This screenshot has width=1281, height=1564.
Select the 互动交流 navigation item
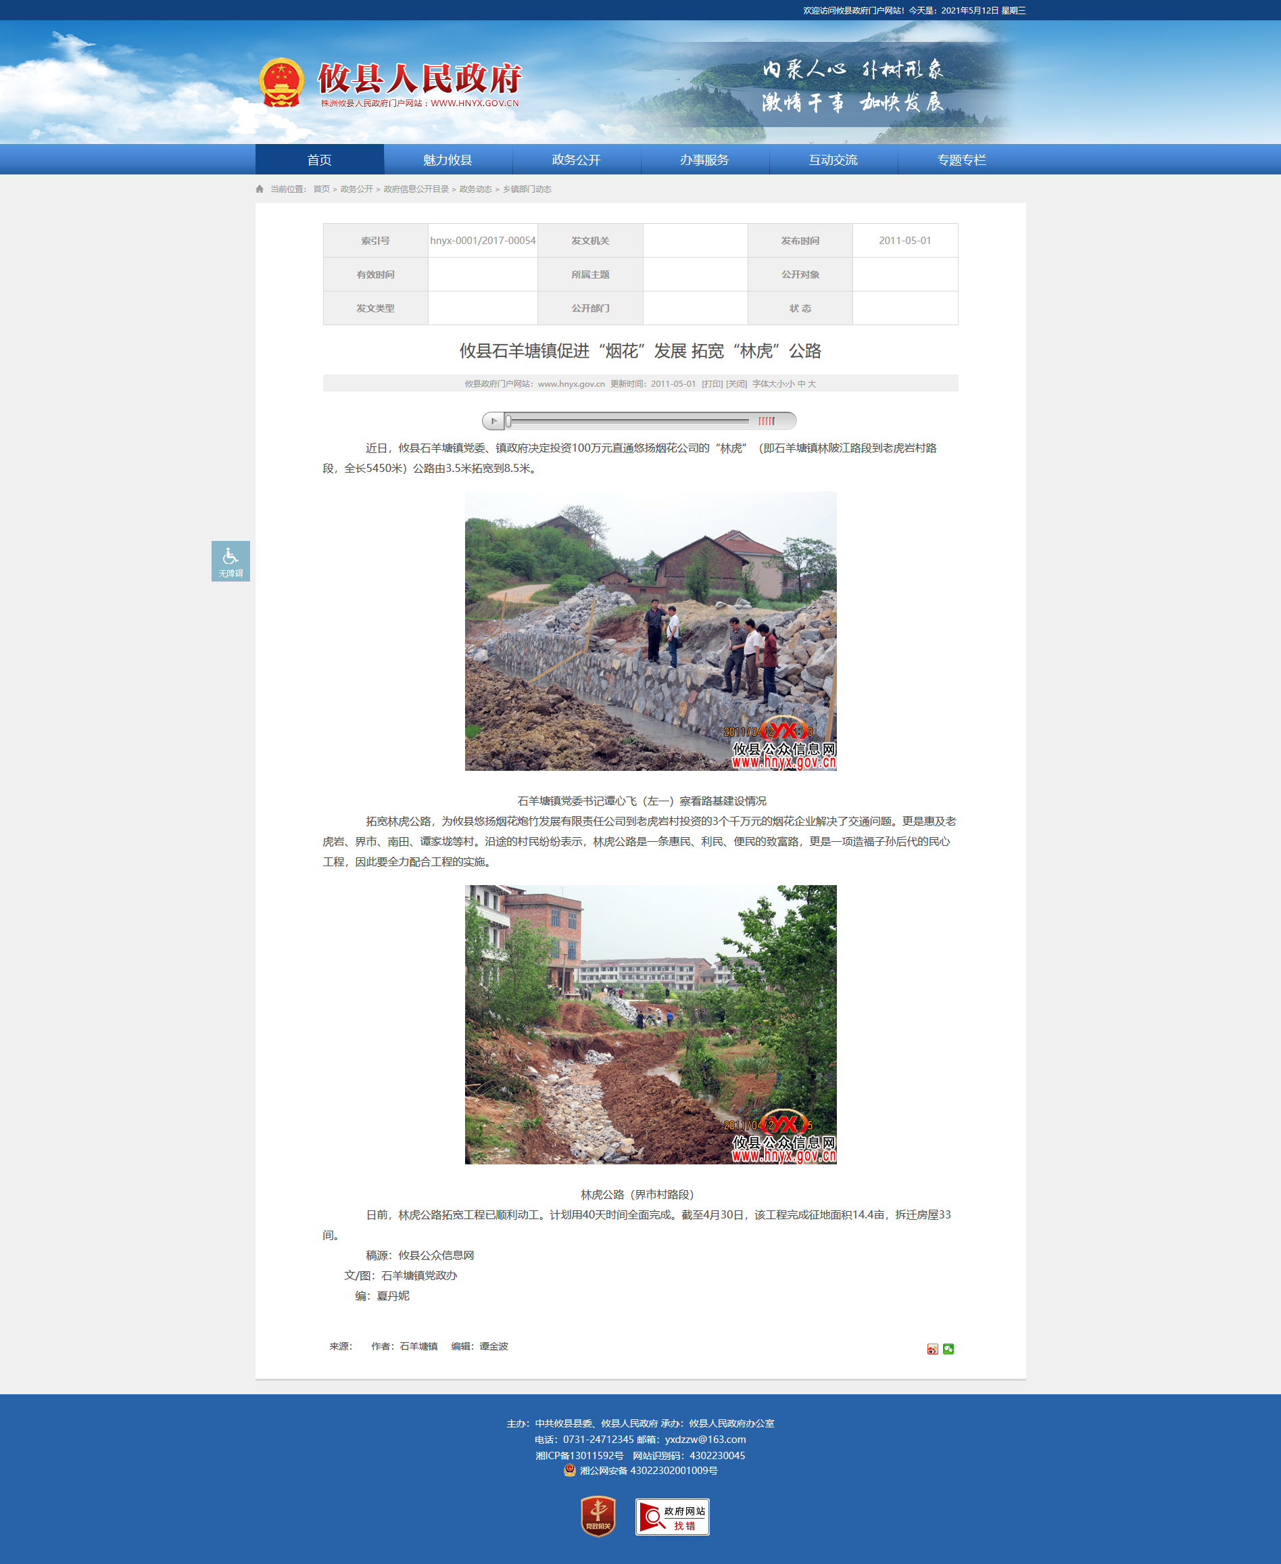click(x=832, y=160)
